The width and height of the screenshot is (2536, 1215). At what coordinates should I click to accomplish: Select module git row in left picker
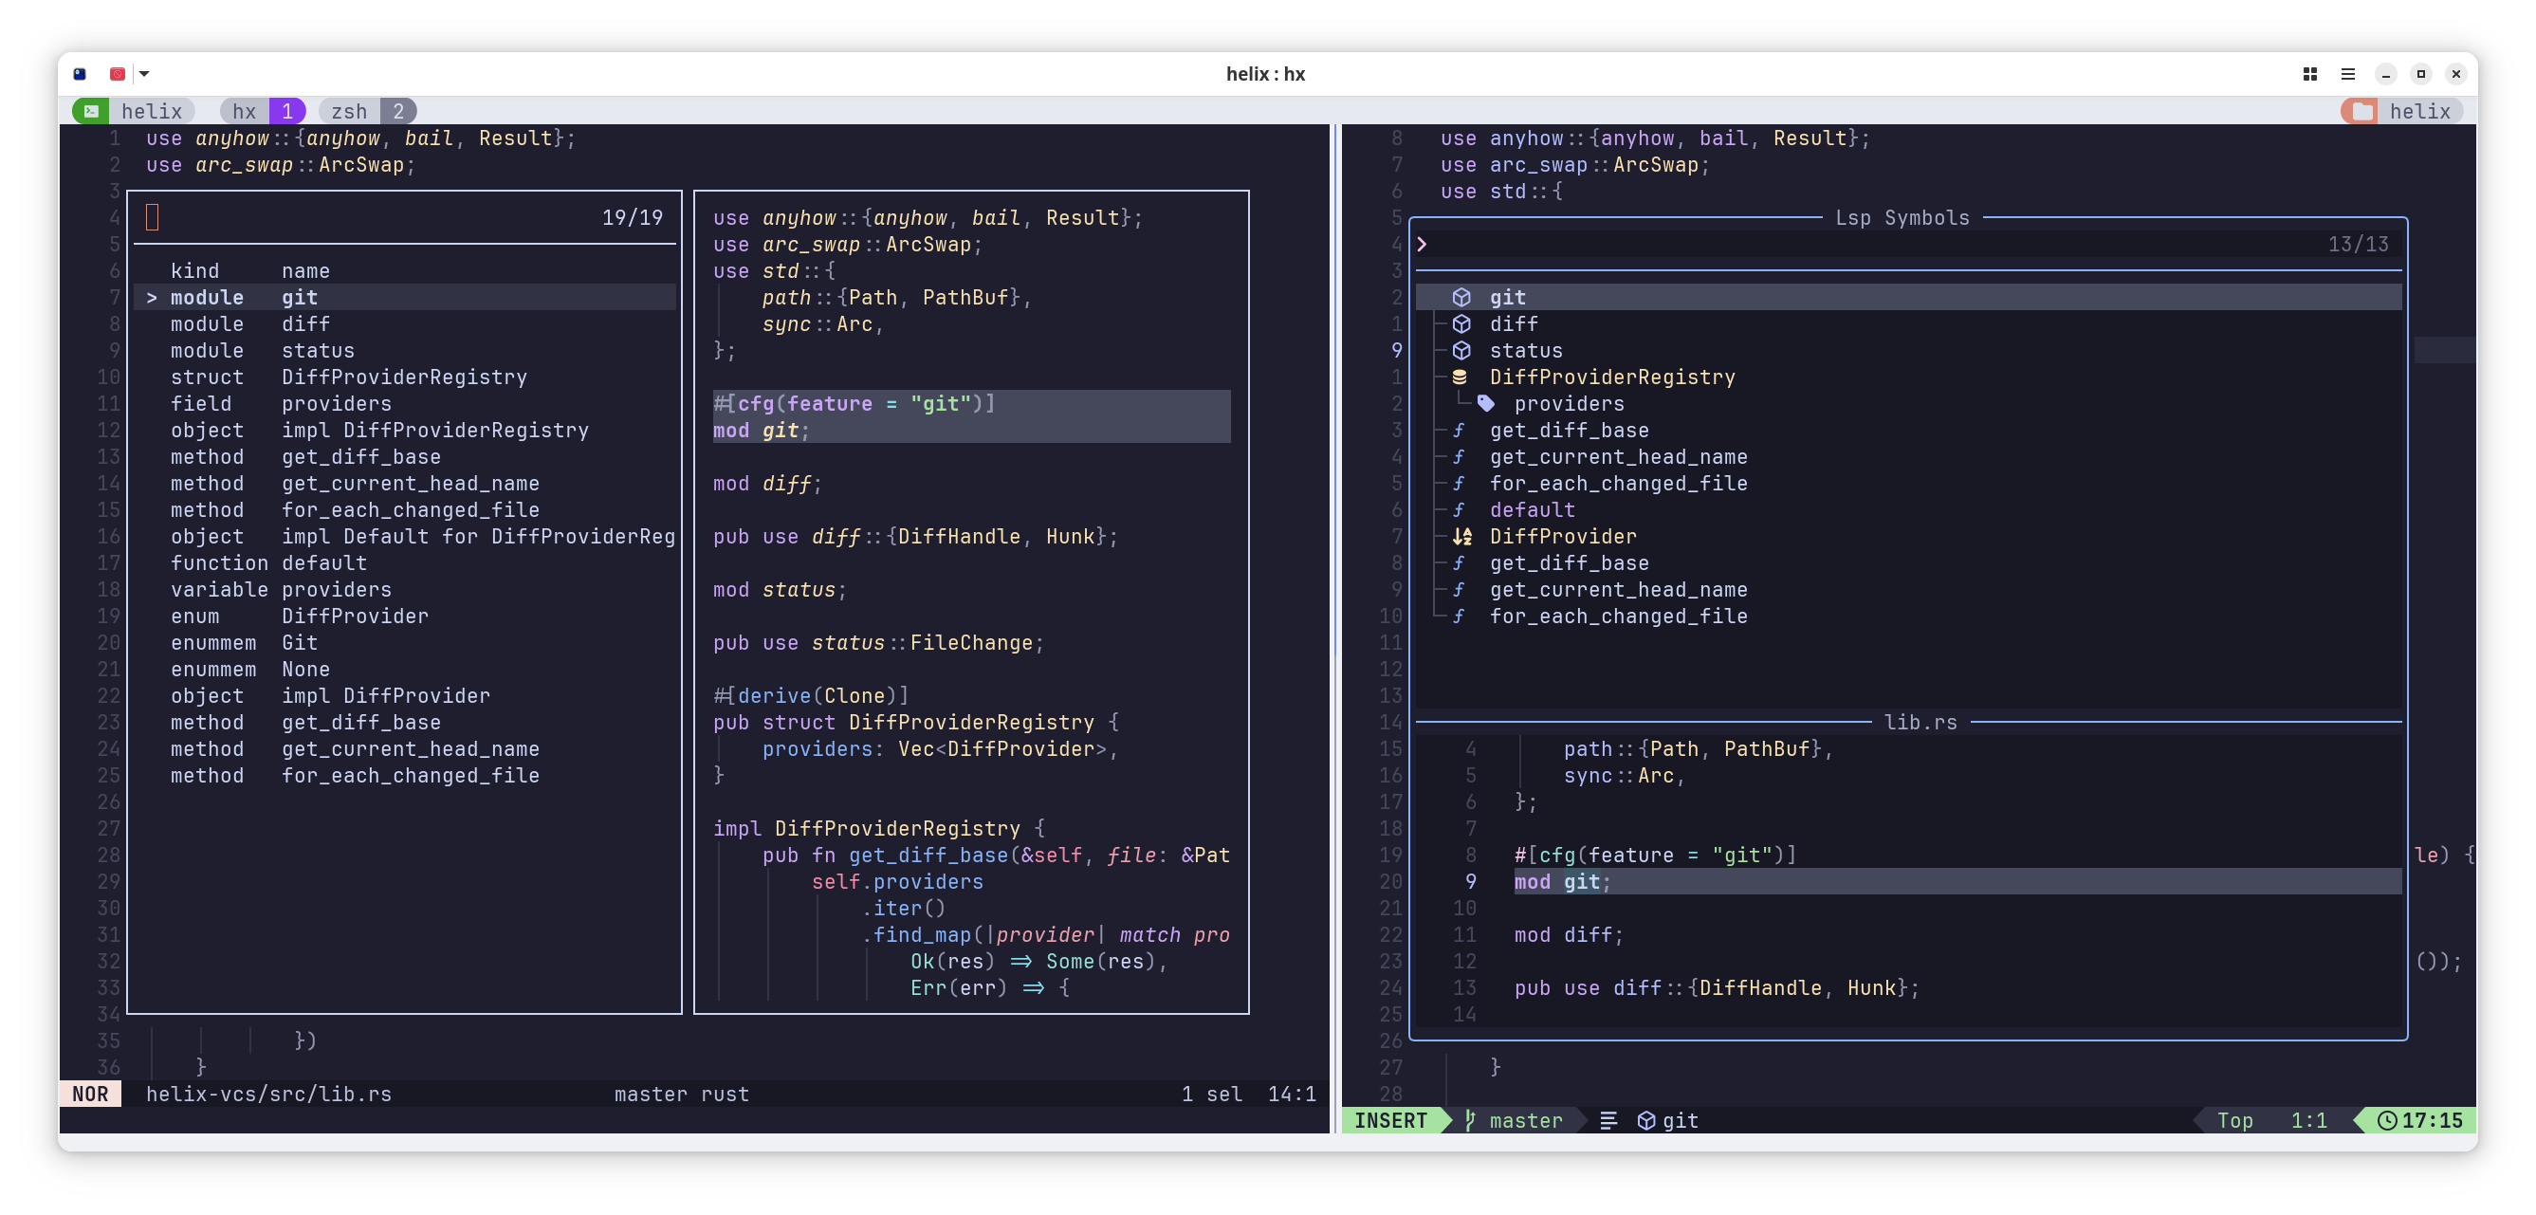406,298
